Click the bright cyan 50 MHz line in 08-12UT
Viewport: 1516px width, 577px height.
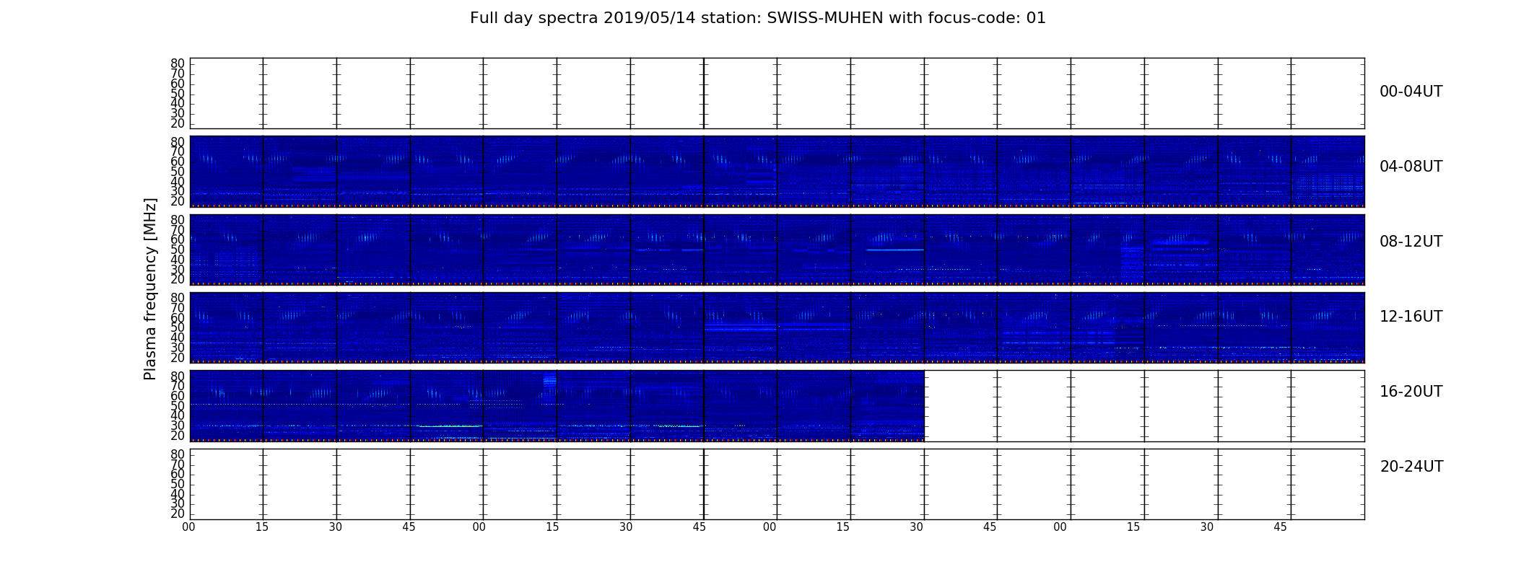(895, 250)
